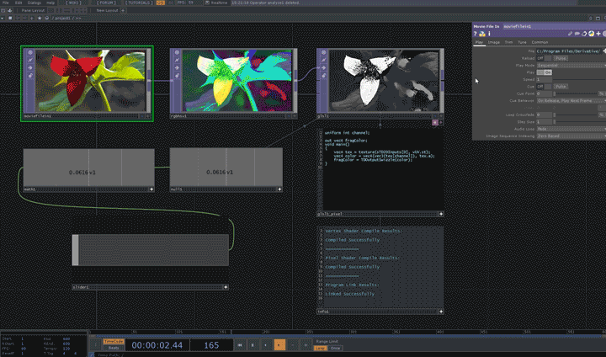This screenshot has width=606, height=357.
Task: Click the Loop Crossfade slider handle
Action: (554, 115)
